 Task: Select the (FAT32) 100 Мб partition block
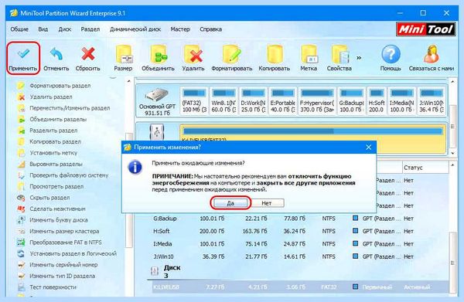pos(194,101)
